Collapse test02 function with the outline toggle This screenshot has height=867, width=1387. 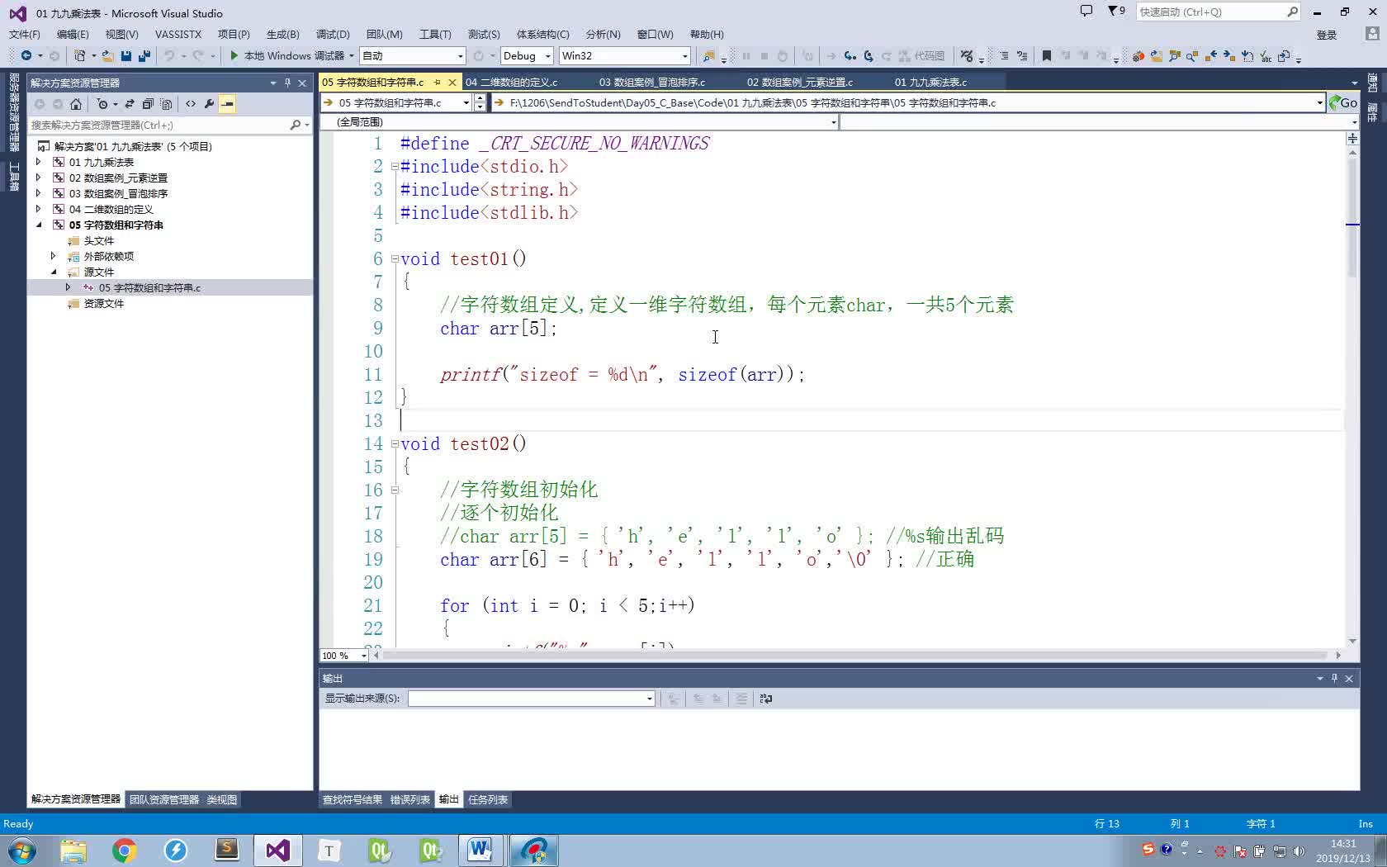point(395,444)
